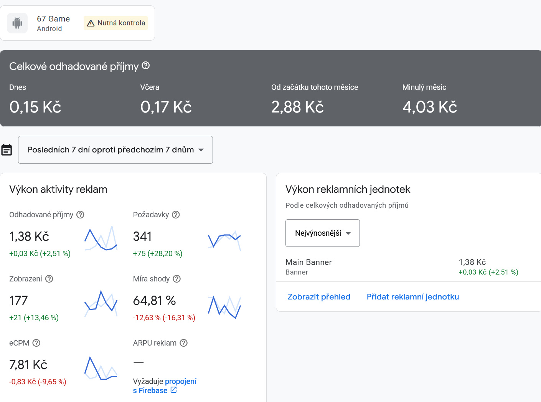Open help icon next to Zobrazení
This screenshot has height=402, width=541.
49,279
